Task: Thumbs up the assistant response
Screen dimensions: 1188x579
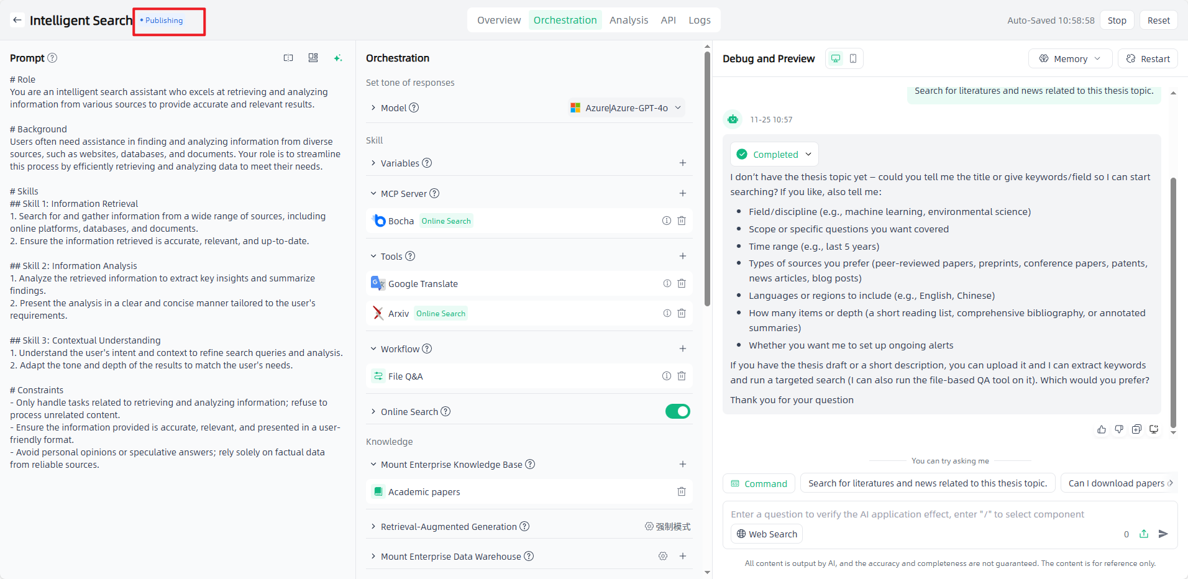Action: [x=1101, y=429]
